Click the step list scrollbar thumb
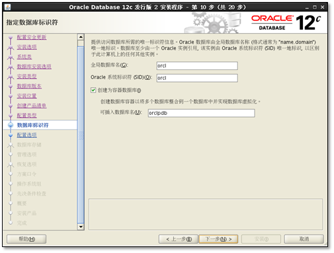This screenshot has height=253, width=334. click(81, 135)
